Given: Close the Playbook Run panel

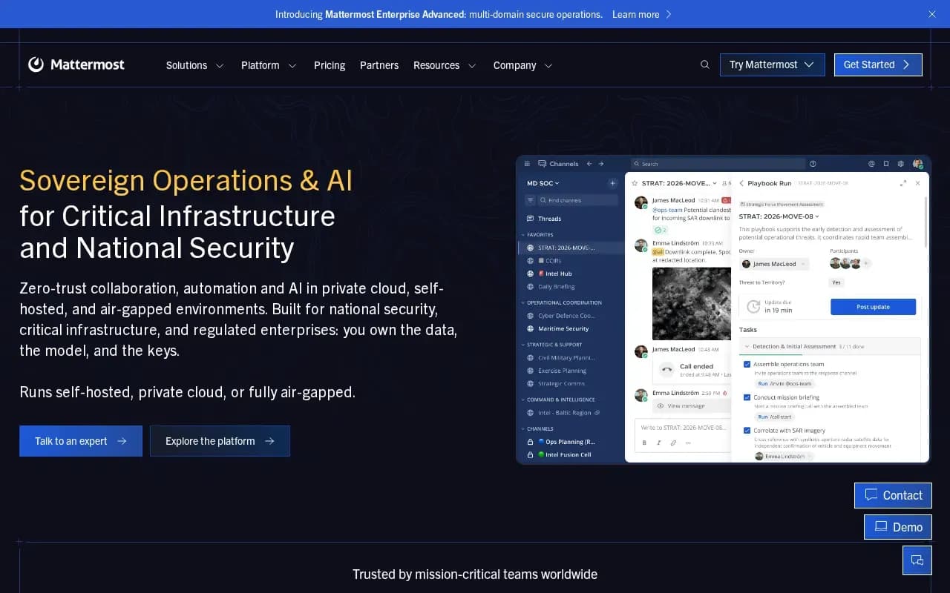Looking at the screenshot, I should (917, 183).
